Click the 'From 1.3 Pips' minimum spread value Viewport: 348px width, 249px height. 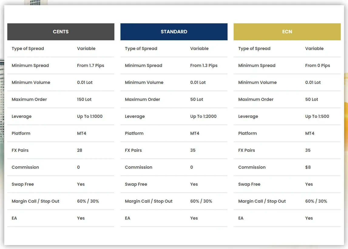pos(204,65)
